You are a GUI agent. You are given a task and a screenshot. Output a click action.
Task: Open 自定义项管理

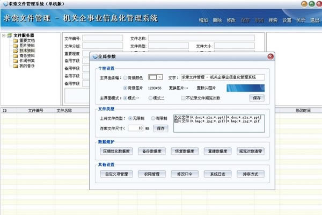pos(116,174)
